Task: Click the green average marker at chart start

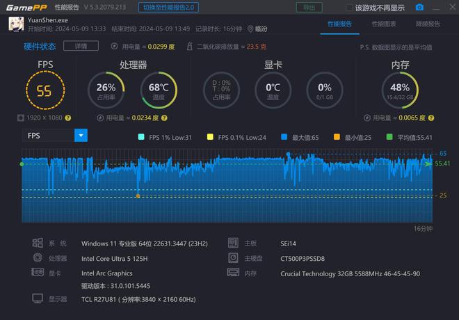Action: coord(22,164)
